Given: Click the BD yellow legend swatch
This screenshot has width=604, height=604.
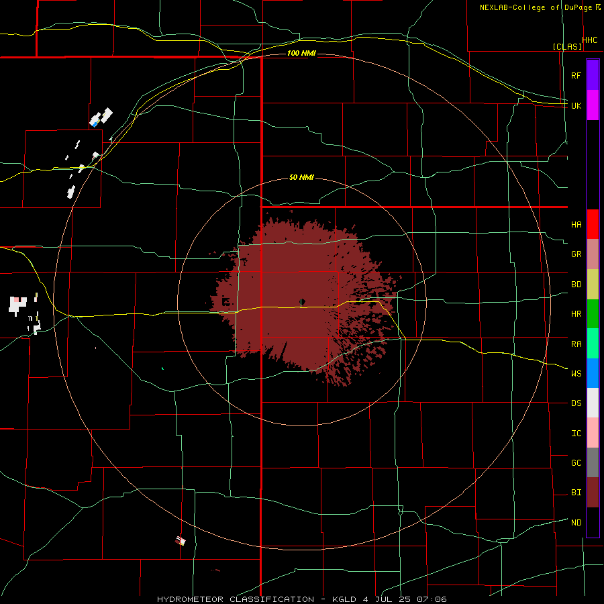Looking at the screenshot, I should coord(593,284).
